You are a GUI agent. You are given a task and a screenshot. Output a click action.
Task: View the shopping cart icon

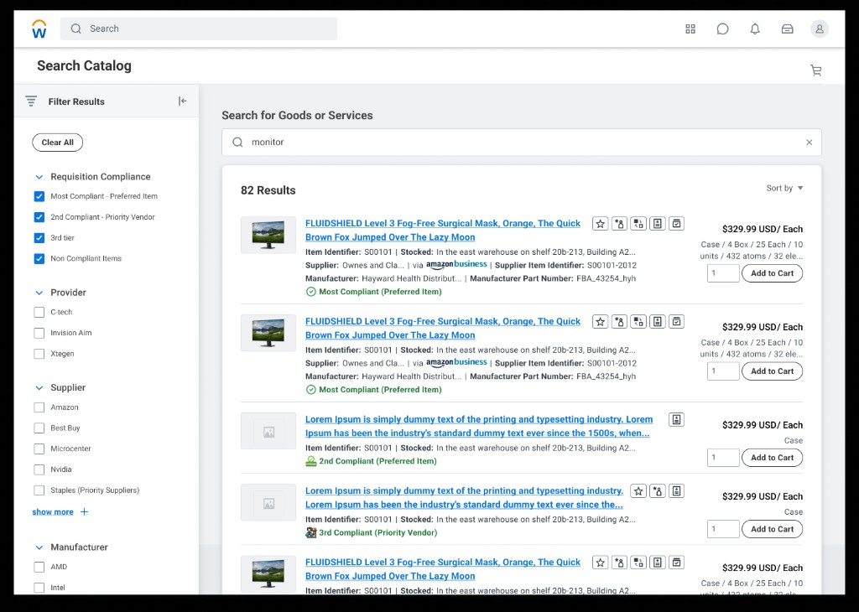point(815,70)
